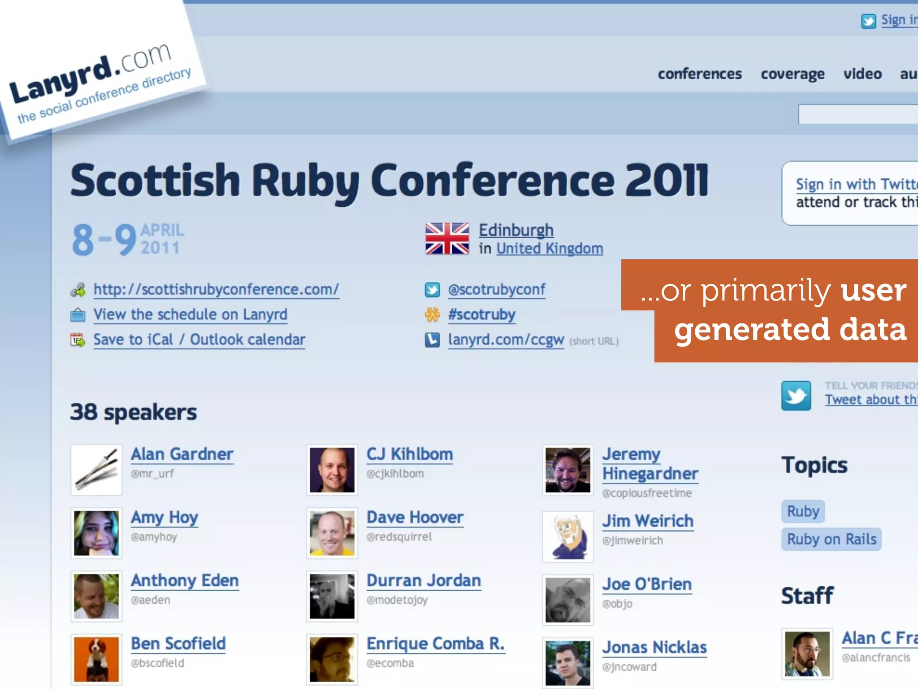The height and width of the screenshot is (689, 918).
Task: Open Jim Weirich's avatar thumbnail
Action: [x=568, y=536]
